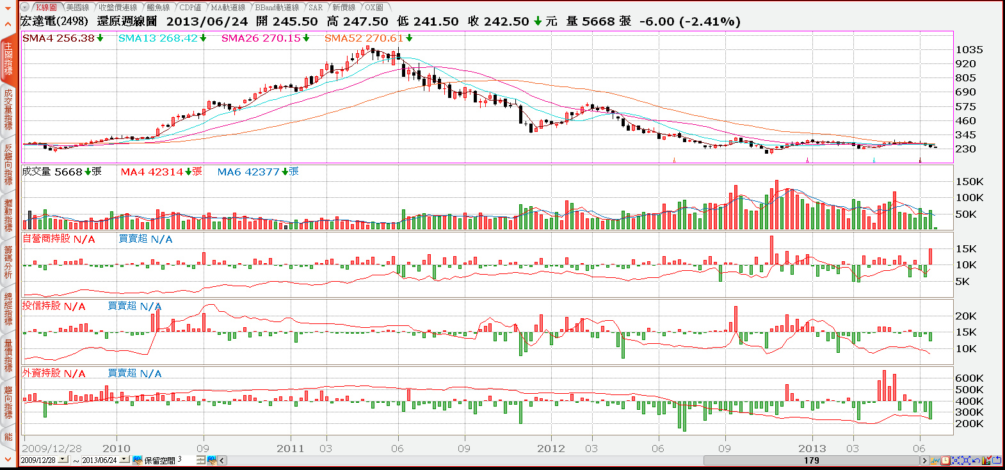This screenshot has width=1005, height=470.
Task: Switch to the 新價線 tab
Action: pyautogui.click(x=344, y=7)
